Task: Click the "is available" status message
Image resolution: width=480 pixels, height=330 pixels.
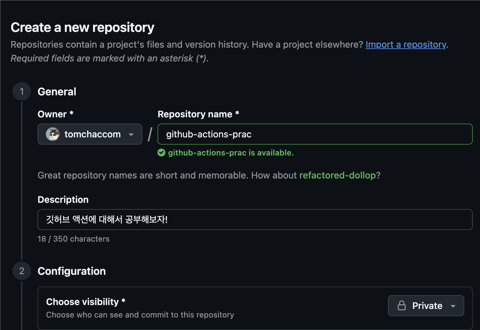Action: click(231, 153)
